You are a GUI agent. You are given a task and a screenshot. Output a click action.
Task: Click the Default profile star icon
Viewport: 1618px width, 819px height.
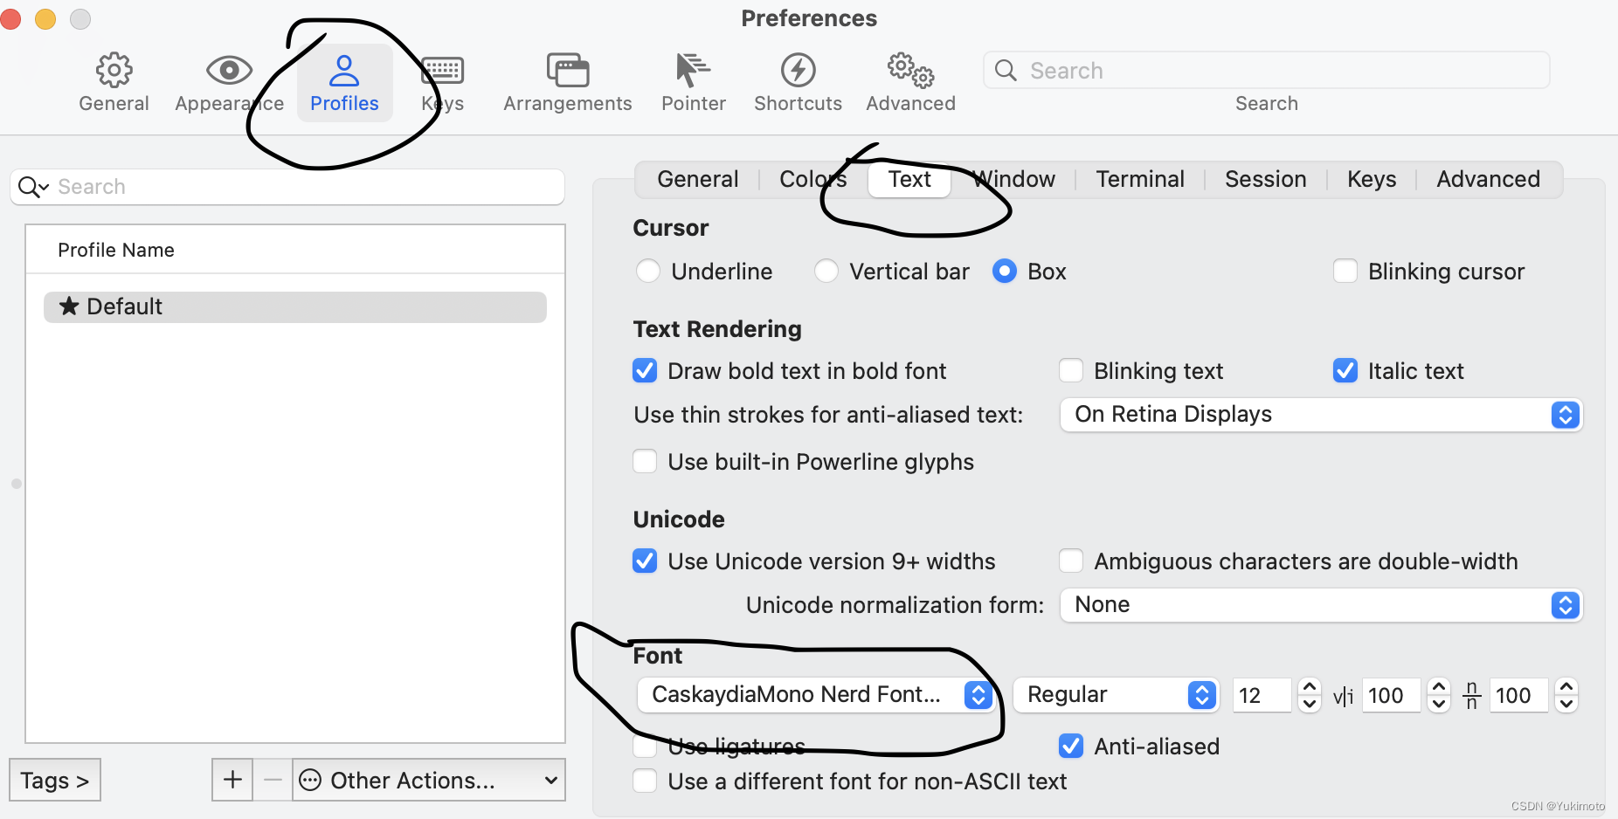coord(69,306)
